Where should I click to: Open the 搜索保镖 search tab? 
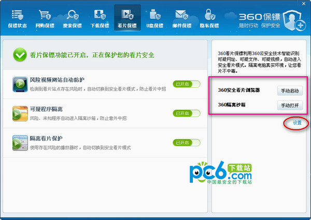pyautogui.click(x=73, y=18)
